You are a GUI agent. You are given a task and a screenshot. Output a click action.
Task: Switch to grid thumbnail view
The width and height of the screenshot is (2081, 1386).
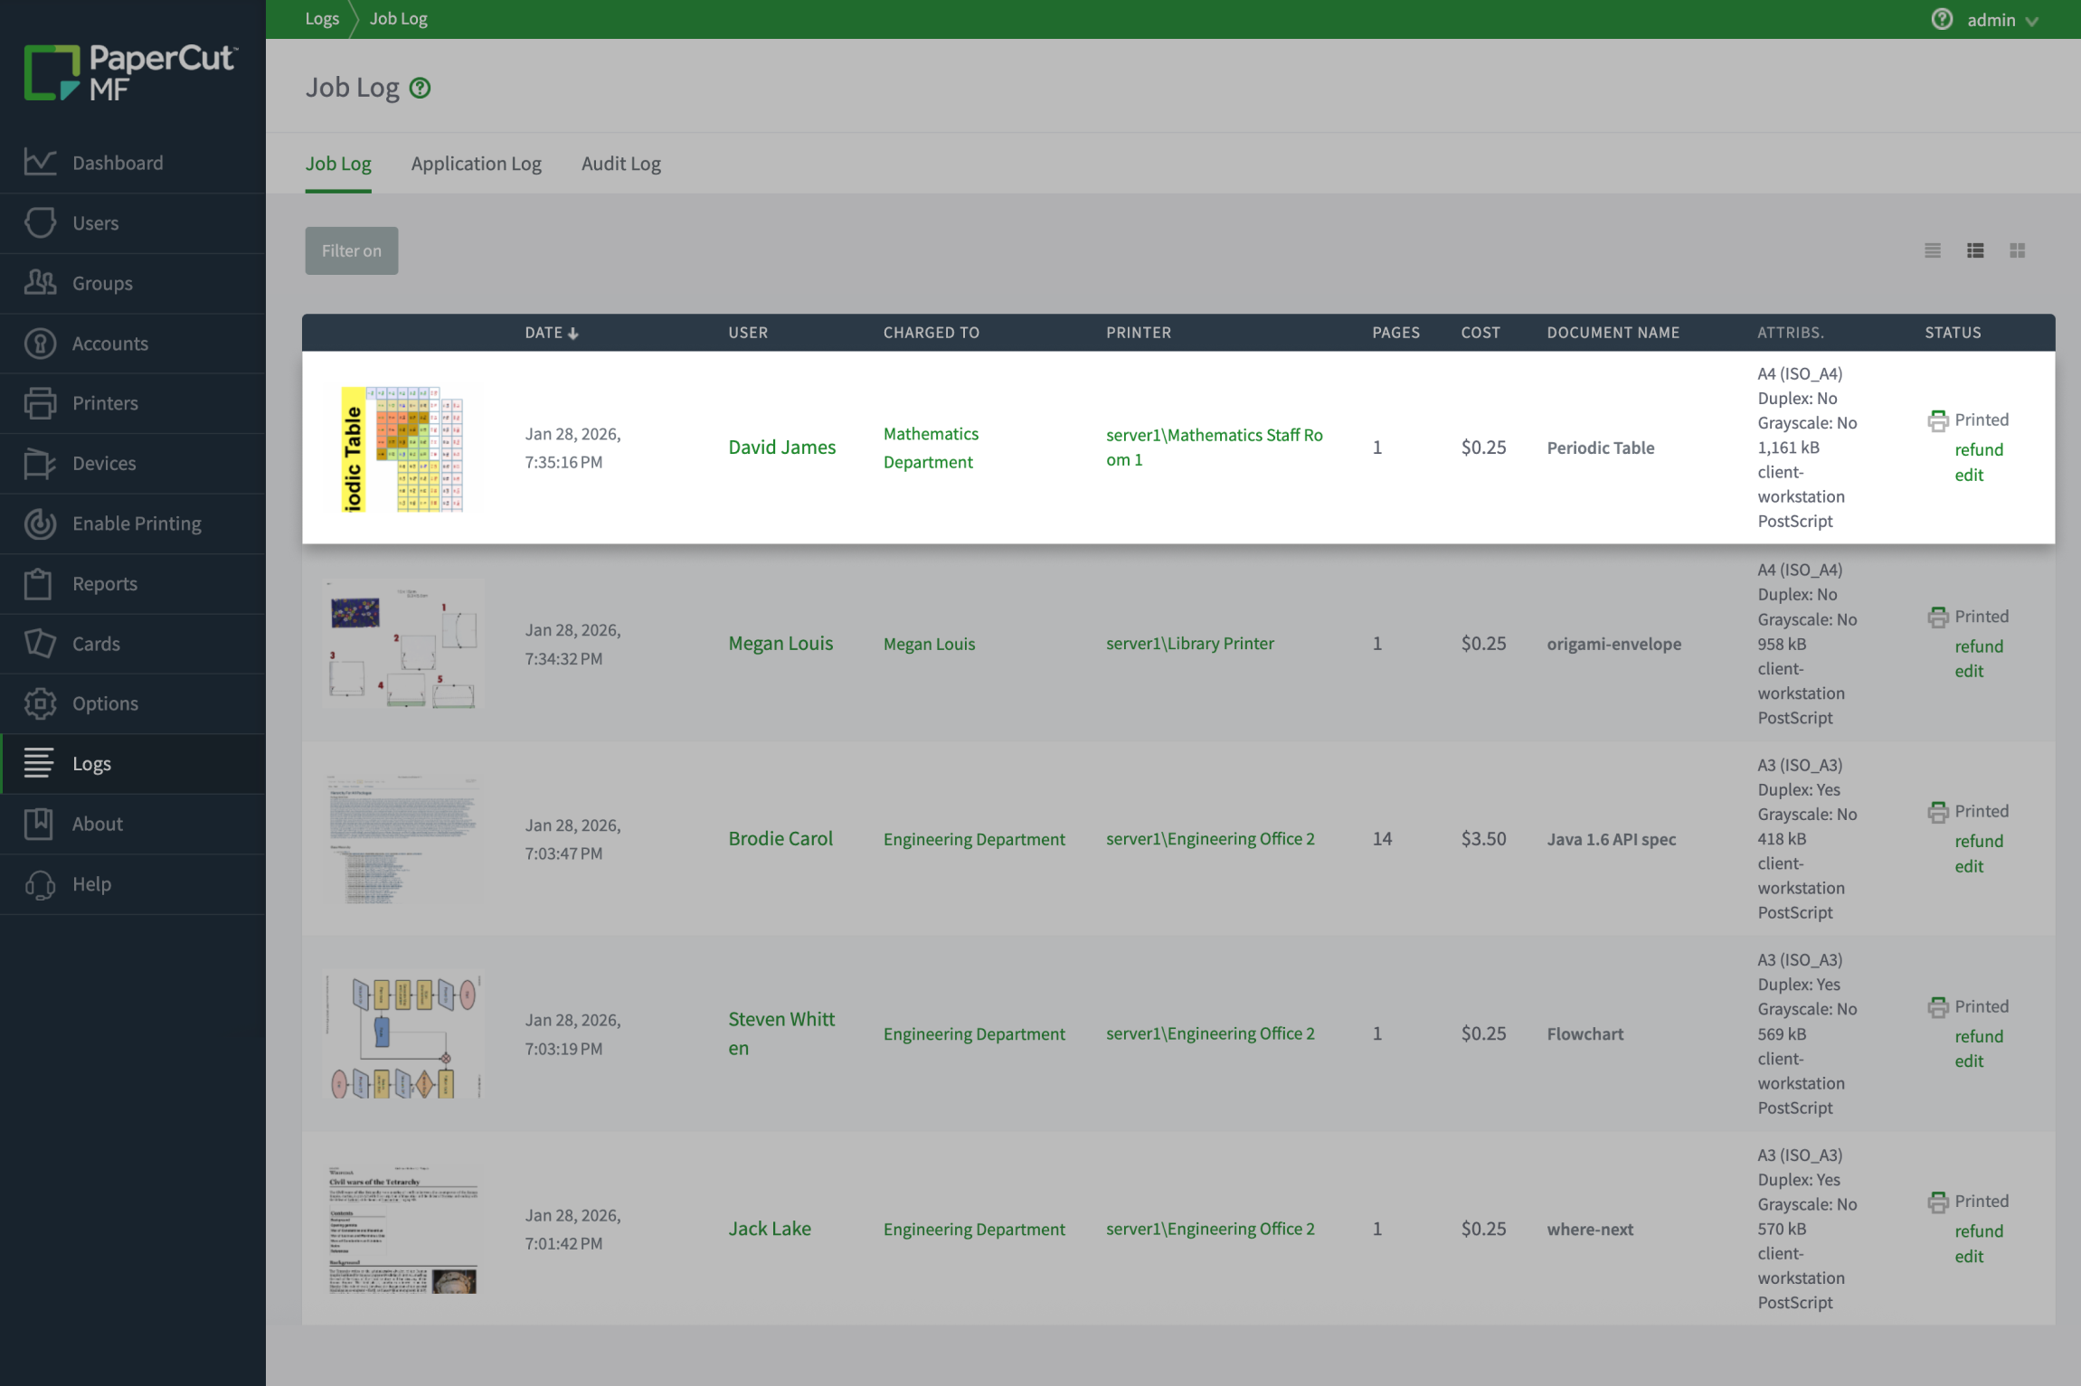[x=2017, y=250]
